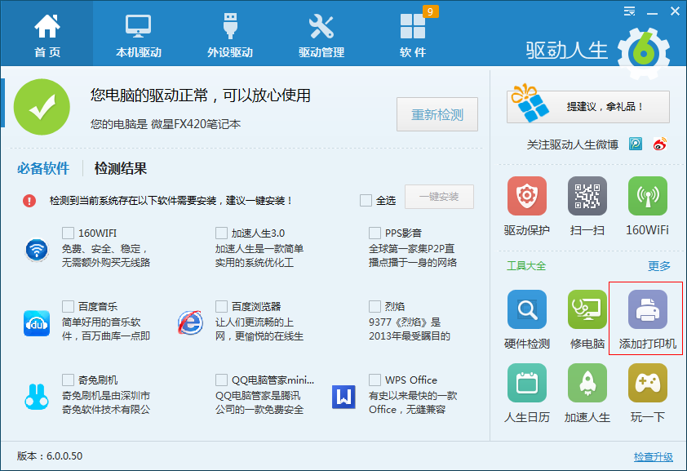This screenshot has height=471, width=687.
Task: Go to the 首页 home tab
Action: click(x=47, y=35)
